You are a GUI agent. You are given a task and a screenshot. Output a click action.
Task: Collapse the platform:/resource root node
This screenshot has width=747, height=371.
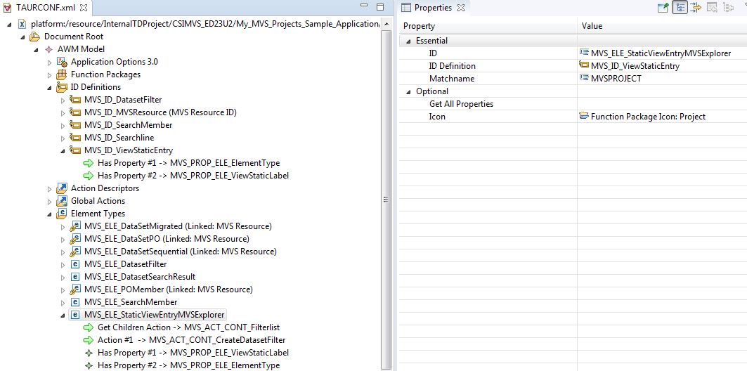click(x=10, y=25)
